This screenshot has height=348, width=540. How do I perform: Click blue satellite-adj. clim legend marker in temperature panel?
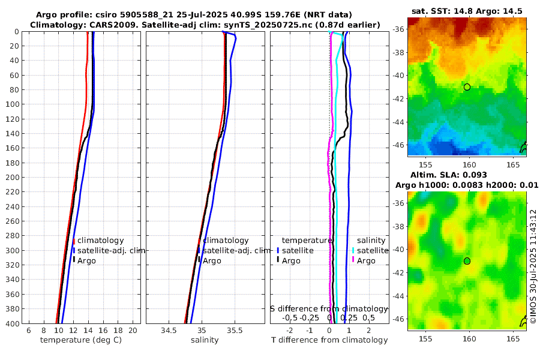click(74, 251)
